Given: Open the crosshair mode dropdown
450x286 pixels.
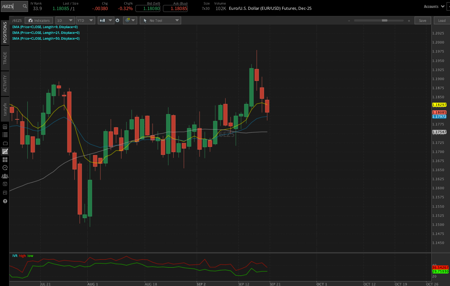Looking at the screenshot, I should pyautogui.click(x=130, y=20).
